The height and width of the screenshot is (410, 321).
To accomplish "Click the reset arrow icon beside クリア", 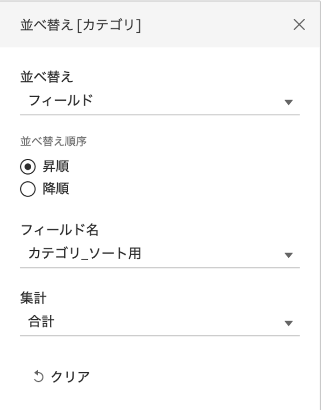I will pos(38,376).
